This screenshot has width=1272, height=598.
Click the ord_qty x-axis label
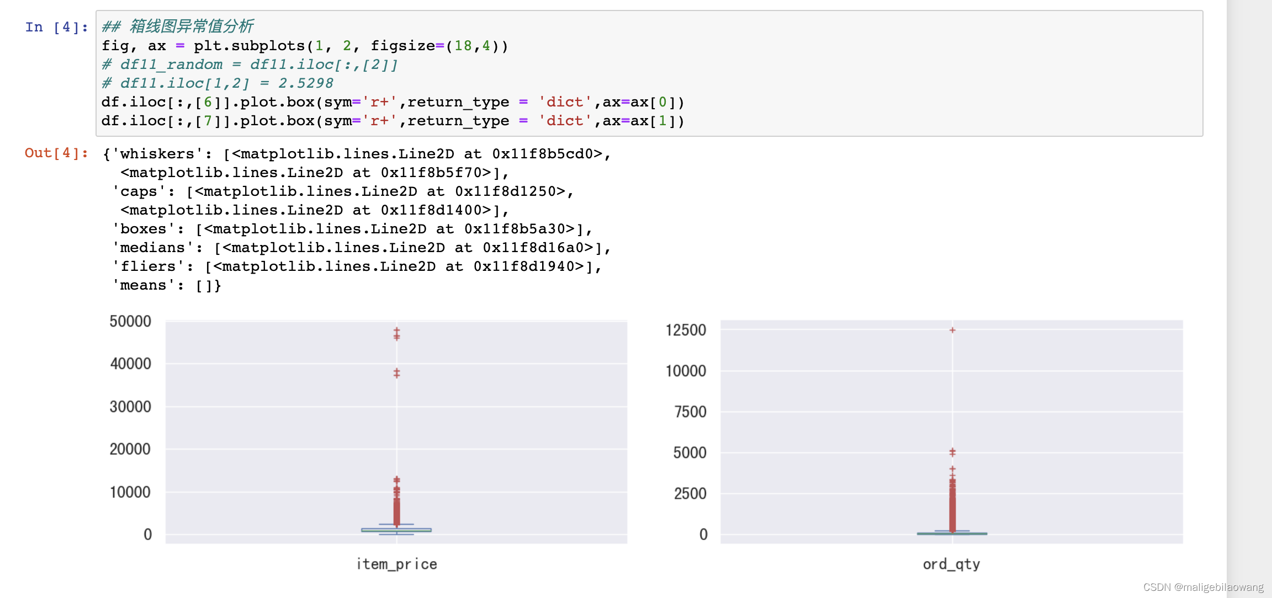click(x=951, y=564)
